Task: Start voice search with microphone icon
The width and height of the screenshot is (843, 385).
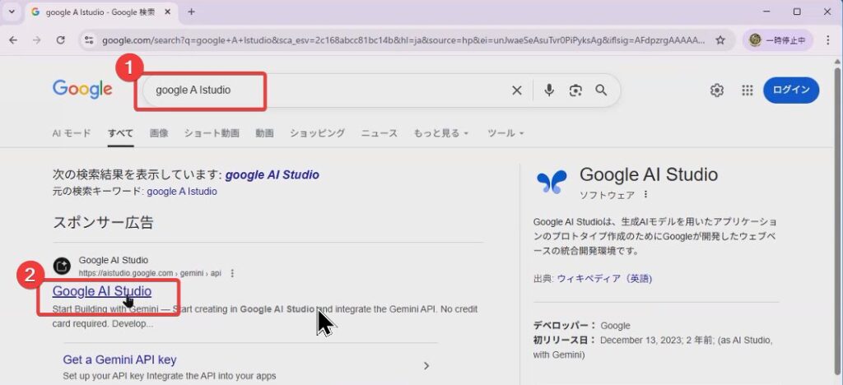Action: [549, 90]
